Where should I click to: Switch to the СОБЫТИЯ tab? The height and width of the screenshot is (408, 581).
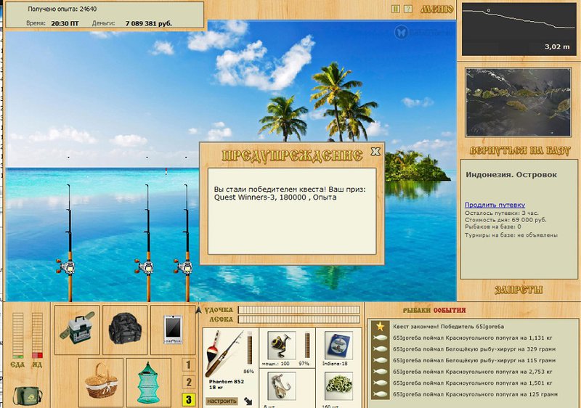point(449,310)
